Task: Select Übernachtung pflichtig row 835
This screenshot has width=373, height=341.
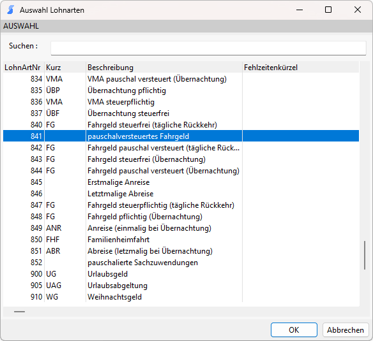Action: tap(181, 91)
